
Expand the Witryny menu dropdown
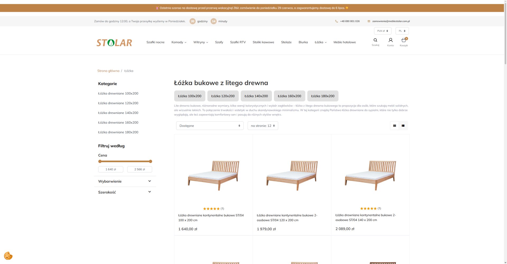click(x=201, y=42)
